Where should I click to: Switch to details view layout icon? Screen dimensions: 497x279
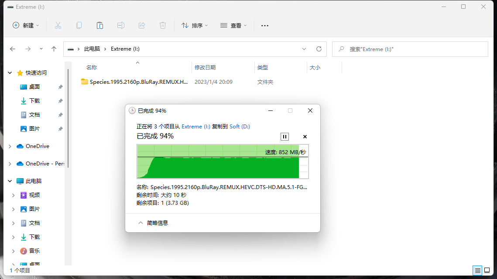(x=477, y=270)
